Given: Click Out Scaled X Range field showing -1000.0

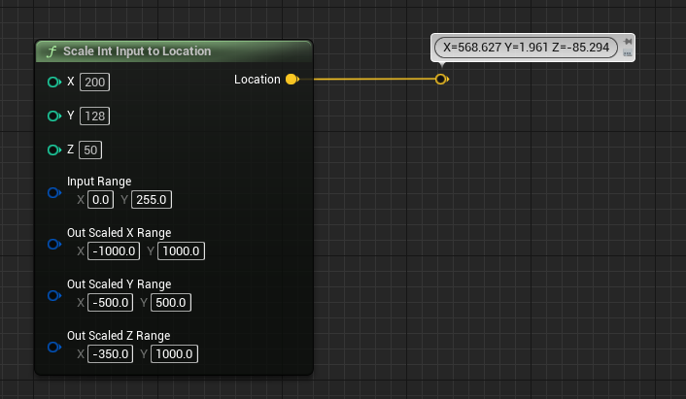Looking at the screenshot, I should [x=114, y=251].
